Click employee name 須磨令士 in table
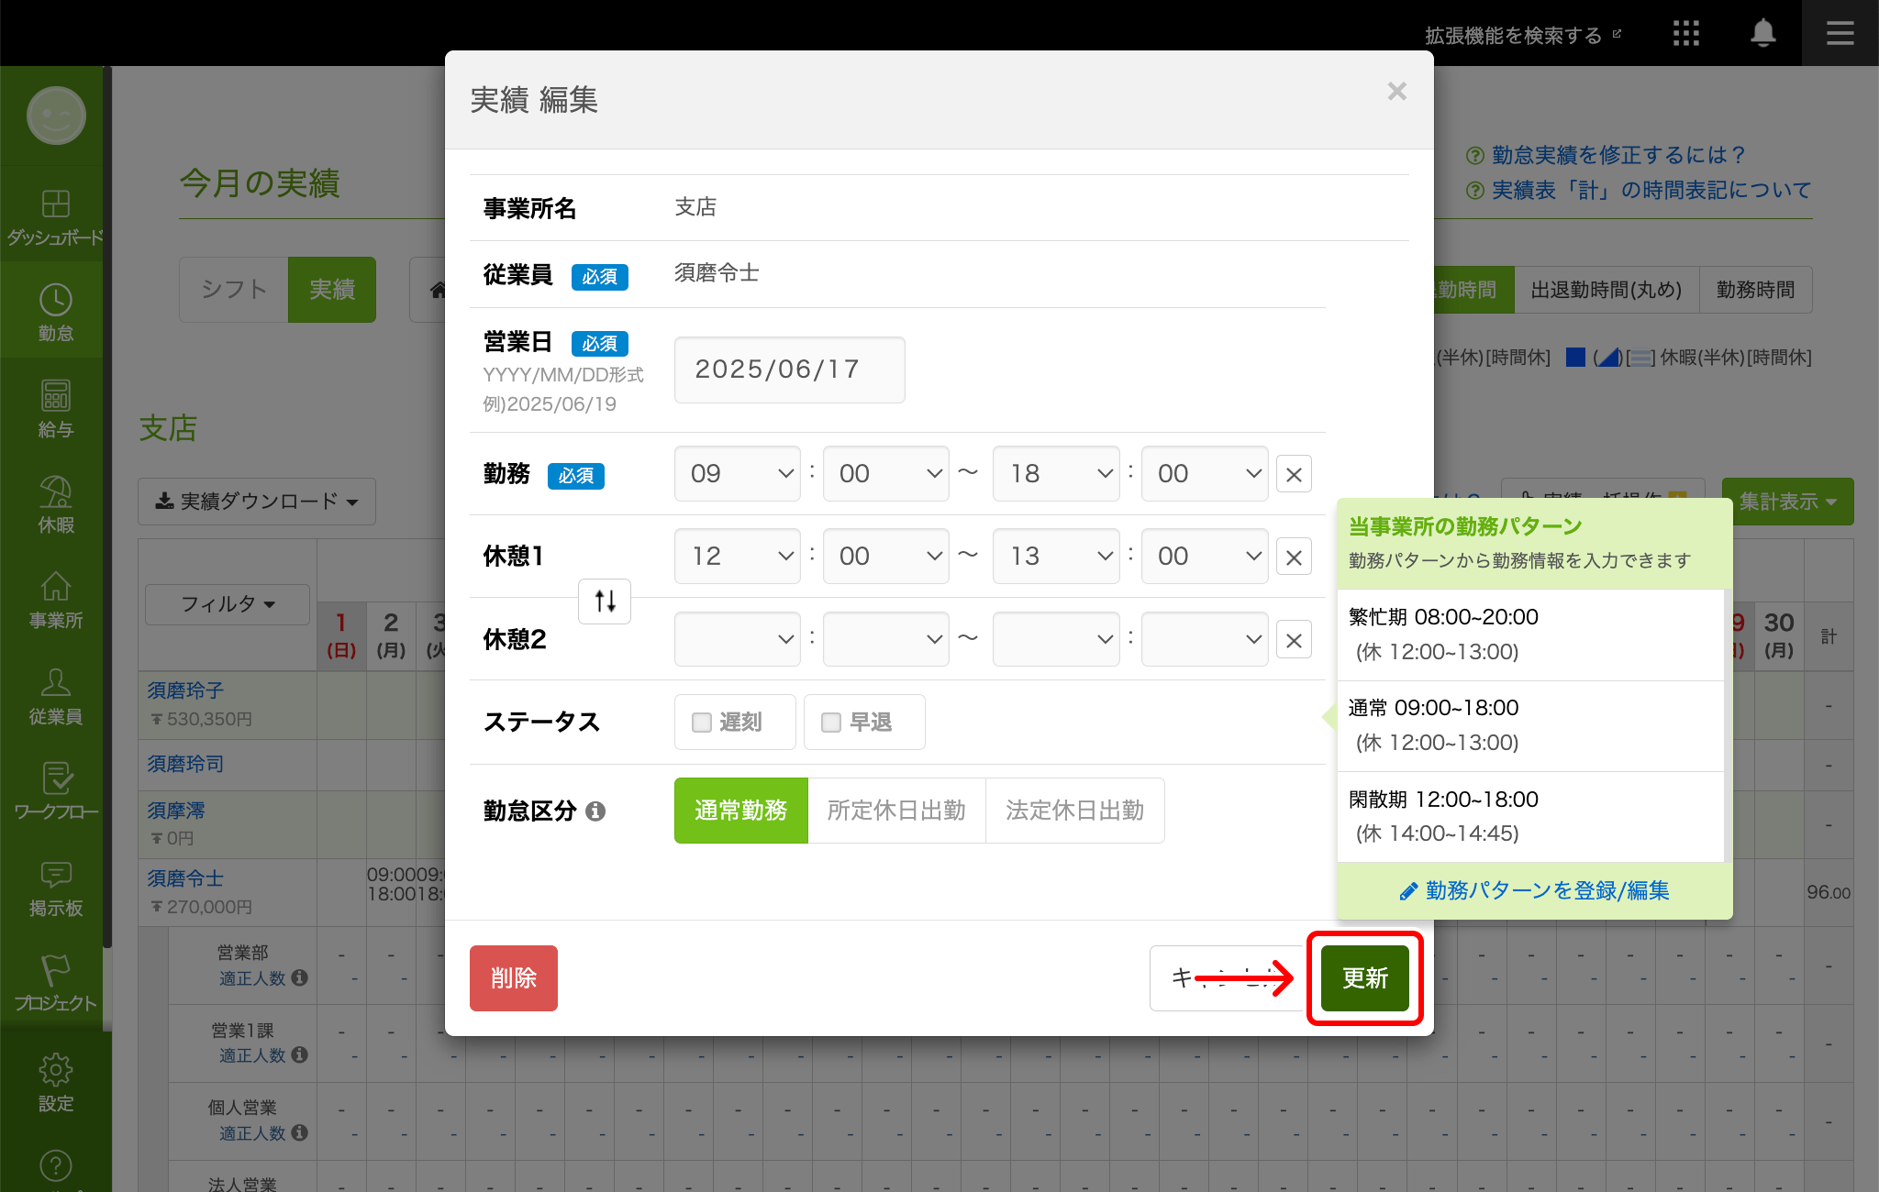Screen dimensions: 1879x1192 click(x=185, y=878)
